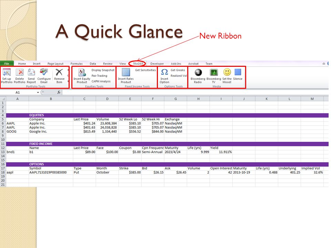Click the Delete Portfolio icon
This screenshot has width=331, height=248.
(x=20, y=72)
